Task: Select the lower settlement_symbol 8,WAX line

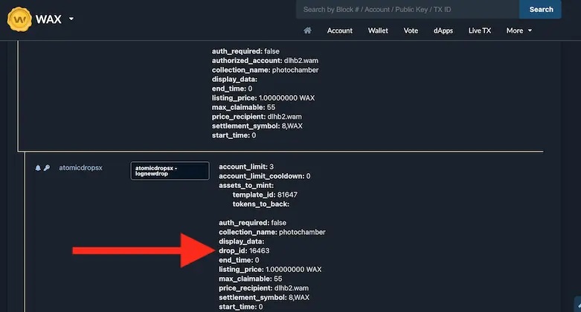Action: tap(264, 297)
